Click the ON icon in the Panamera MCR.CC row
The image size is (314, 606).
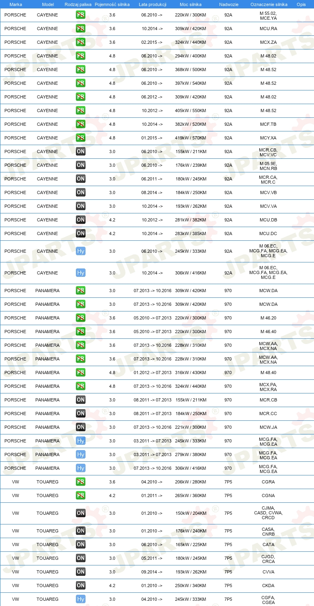[81, 414]
